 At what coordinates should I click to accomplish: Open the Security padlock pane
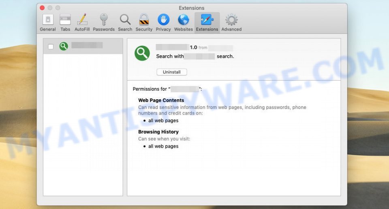tap(144, 23)
